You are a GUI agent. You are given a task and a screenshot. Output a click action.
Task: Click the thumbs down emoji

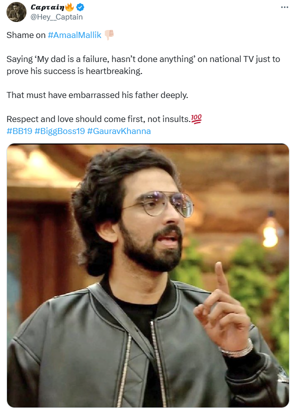pos(109,35)
